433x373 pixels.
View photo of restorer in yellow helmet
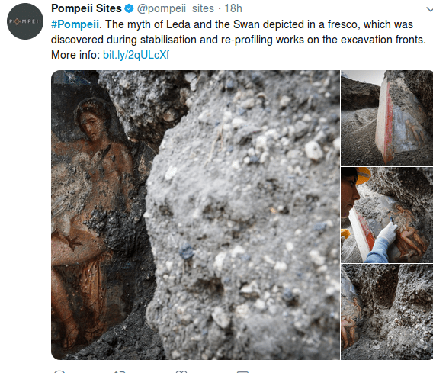[x=387, y=215]
